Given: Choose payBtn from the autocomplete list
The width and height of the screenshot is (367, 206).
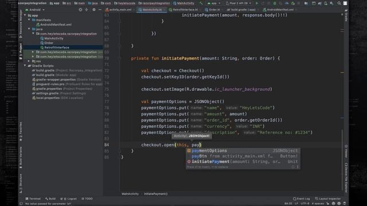Looking at the screenshot, I should (243, 156).
